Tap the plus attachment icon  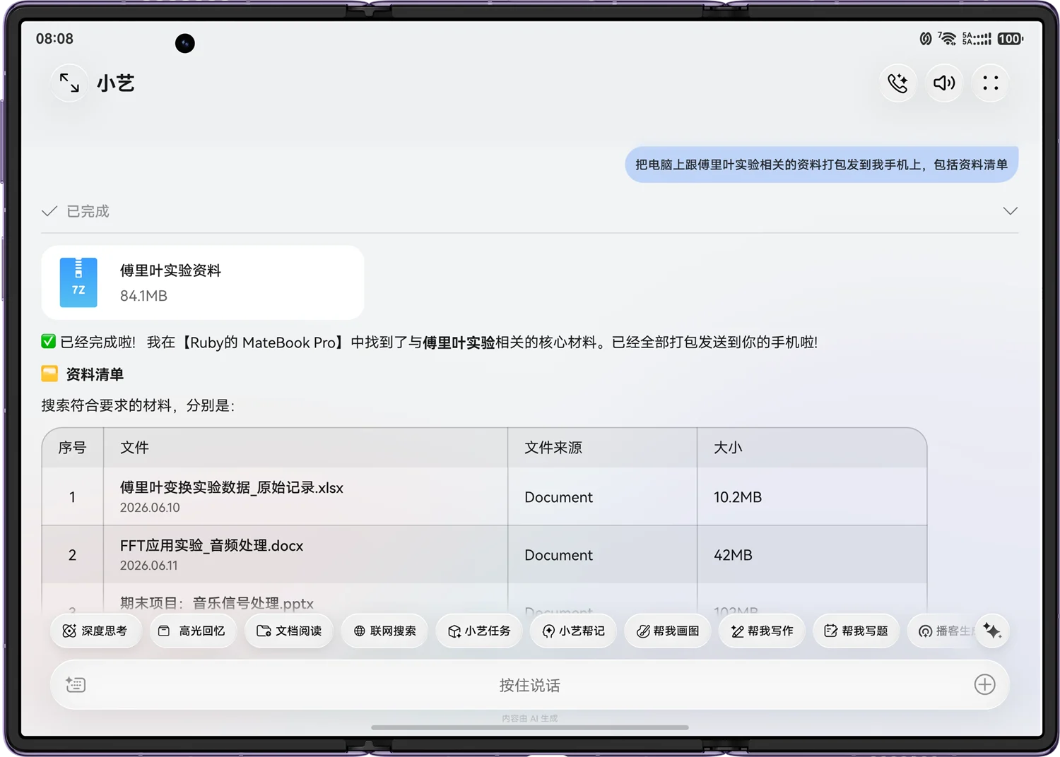click(x=984, y=684)
